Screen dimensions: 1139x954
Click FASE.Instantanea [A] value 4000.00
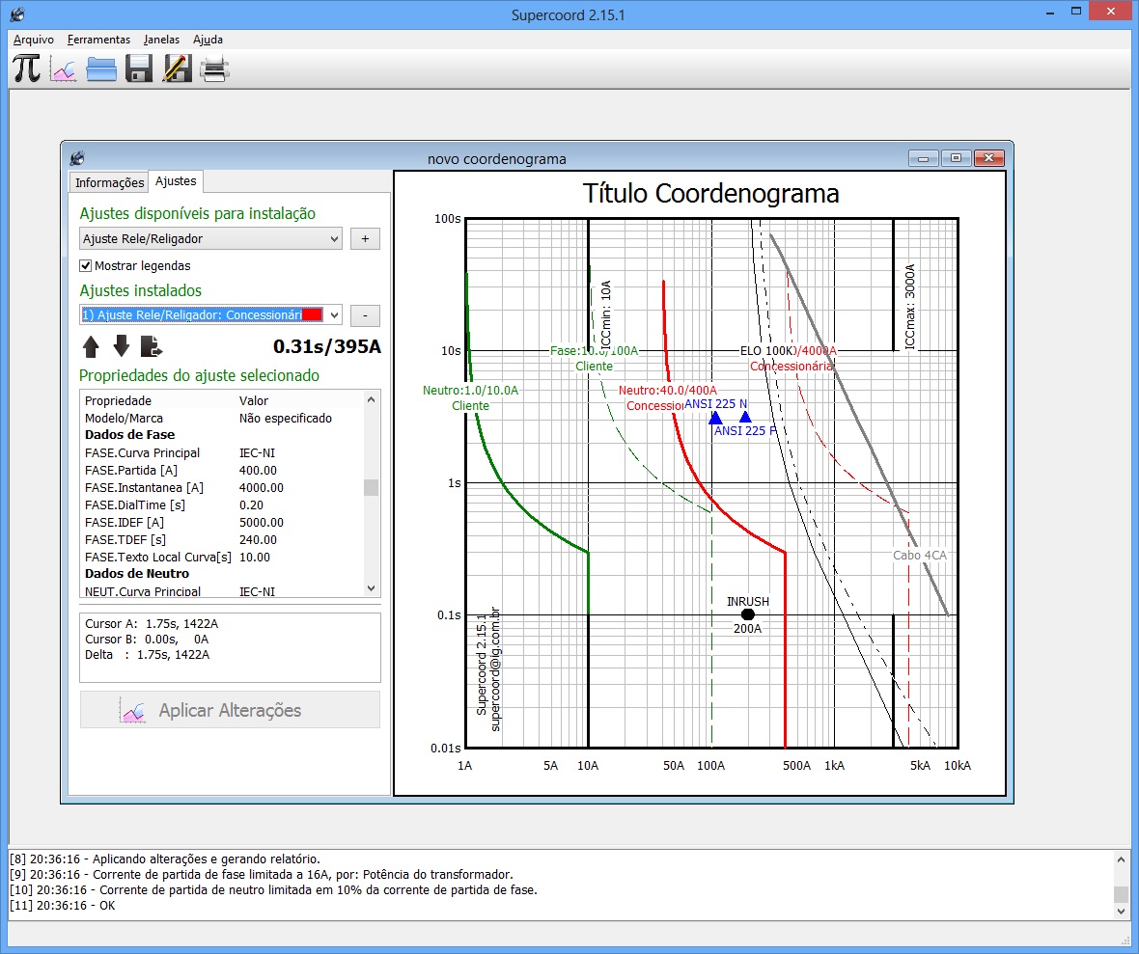pos(262,488)
